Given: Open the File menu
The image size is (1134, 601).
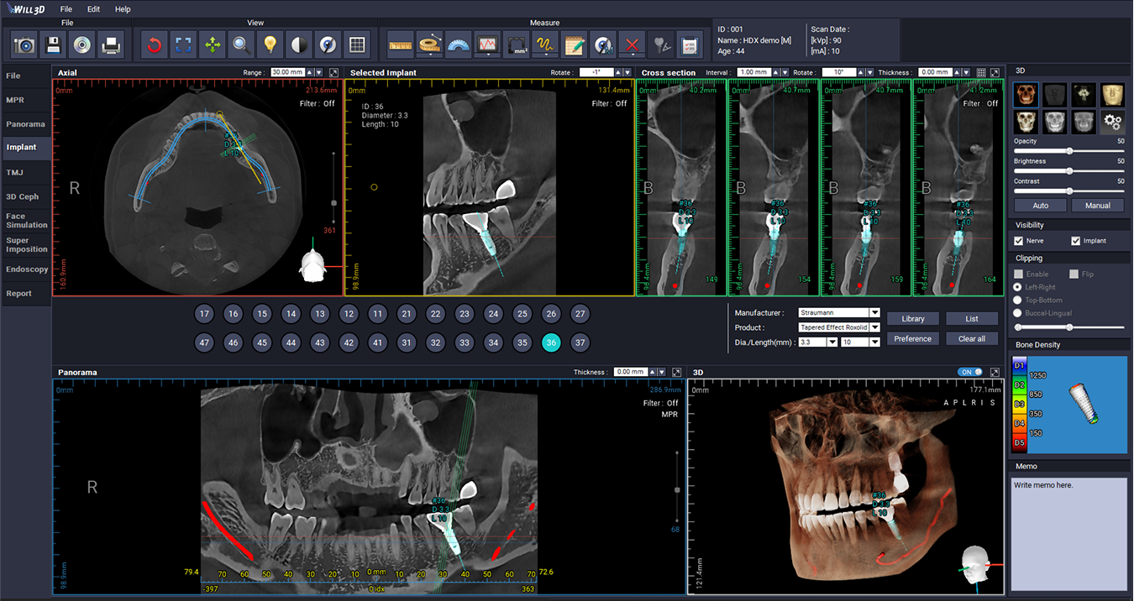Looking at the screenshot, I should pos(66,9).
